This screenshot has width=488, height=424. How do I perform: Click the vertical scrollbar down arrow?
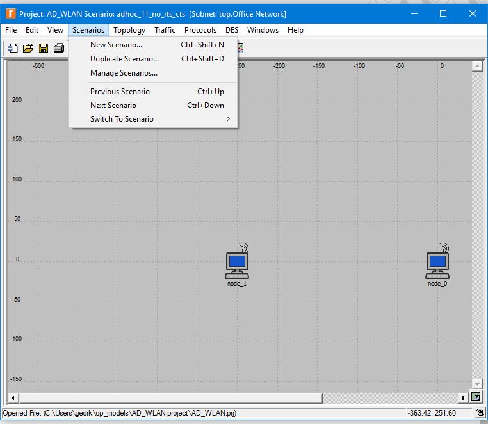pos(477,383)
